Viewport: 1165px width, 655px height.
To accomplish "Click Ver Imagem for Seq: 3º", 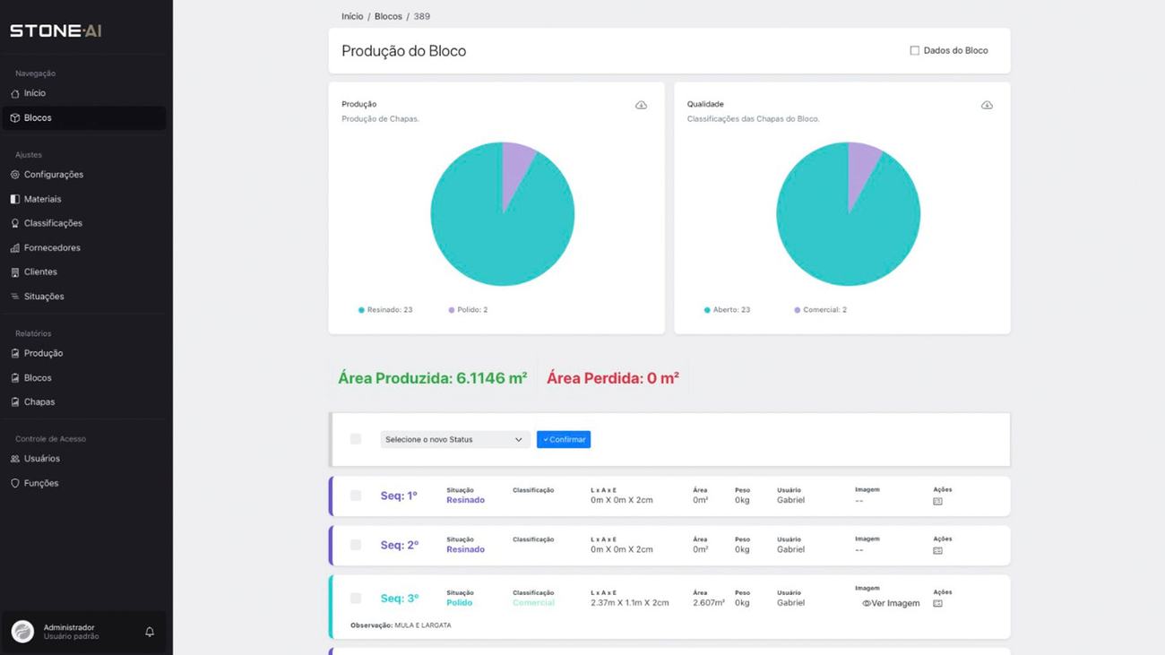I will 891,604.
